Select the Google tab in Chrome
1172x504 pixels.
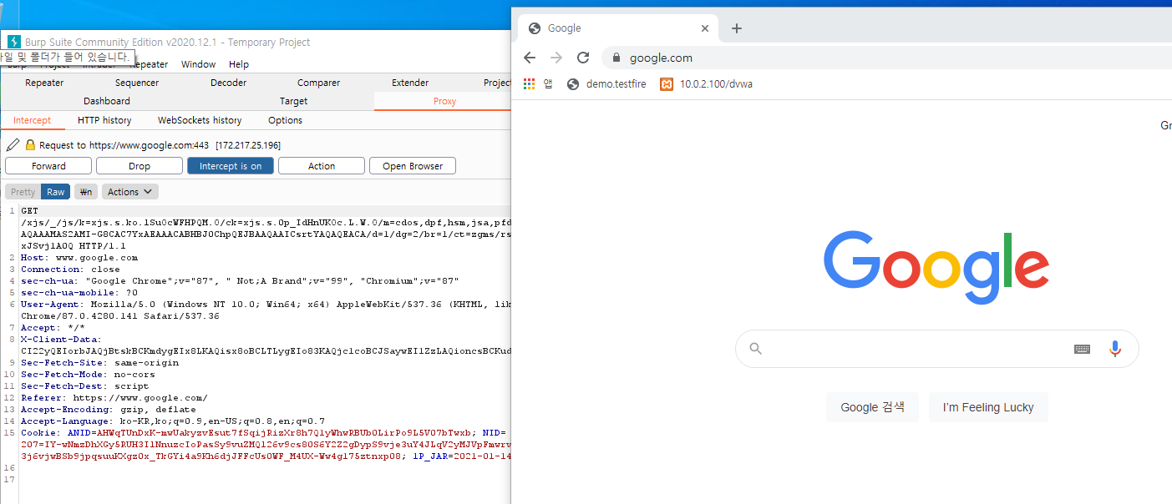pos(618,28)
